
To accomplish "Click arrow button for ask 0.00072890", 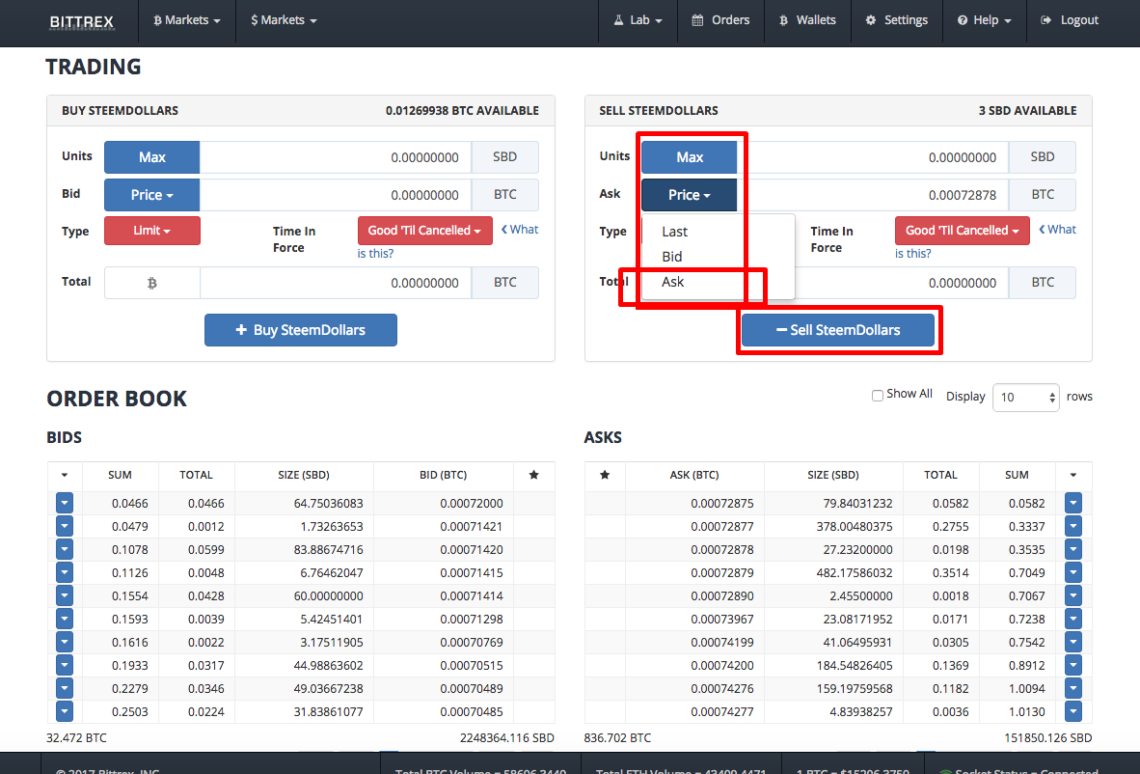I will pyautogui.click(x=1073, y=595).
